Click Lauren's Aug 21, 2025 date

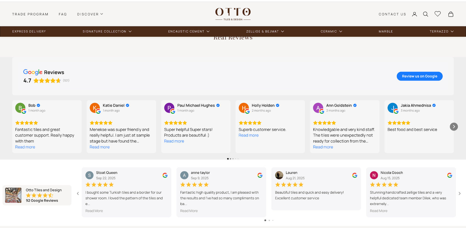click(295, 178)
